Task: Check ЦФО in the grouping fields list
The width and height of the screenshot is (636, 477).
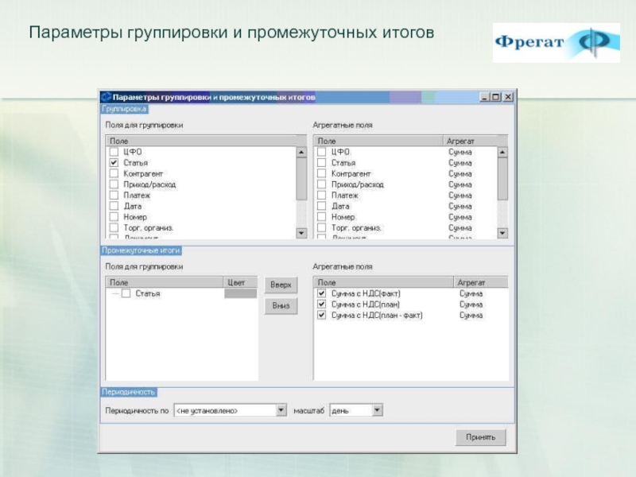Action: pos(114,152)
